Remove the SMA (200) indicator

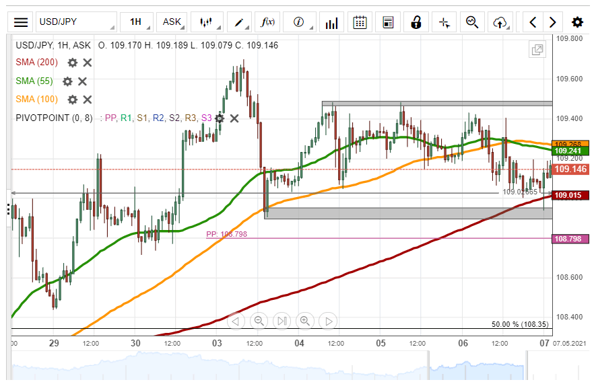88,63
